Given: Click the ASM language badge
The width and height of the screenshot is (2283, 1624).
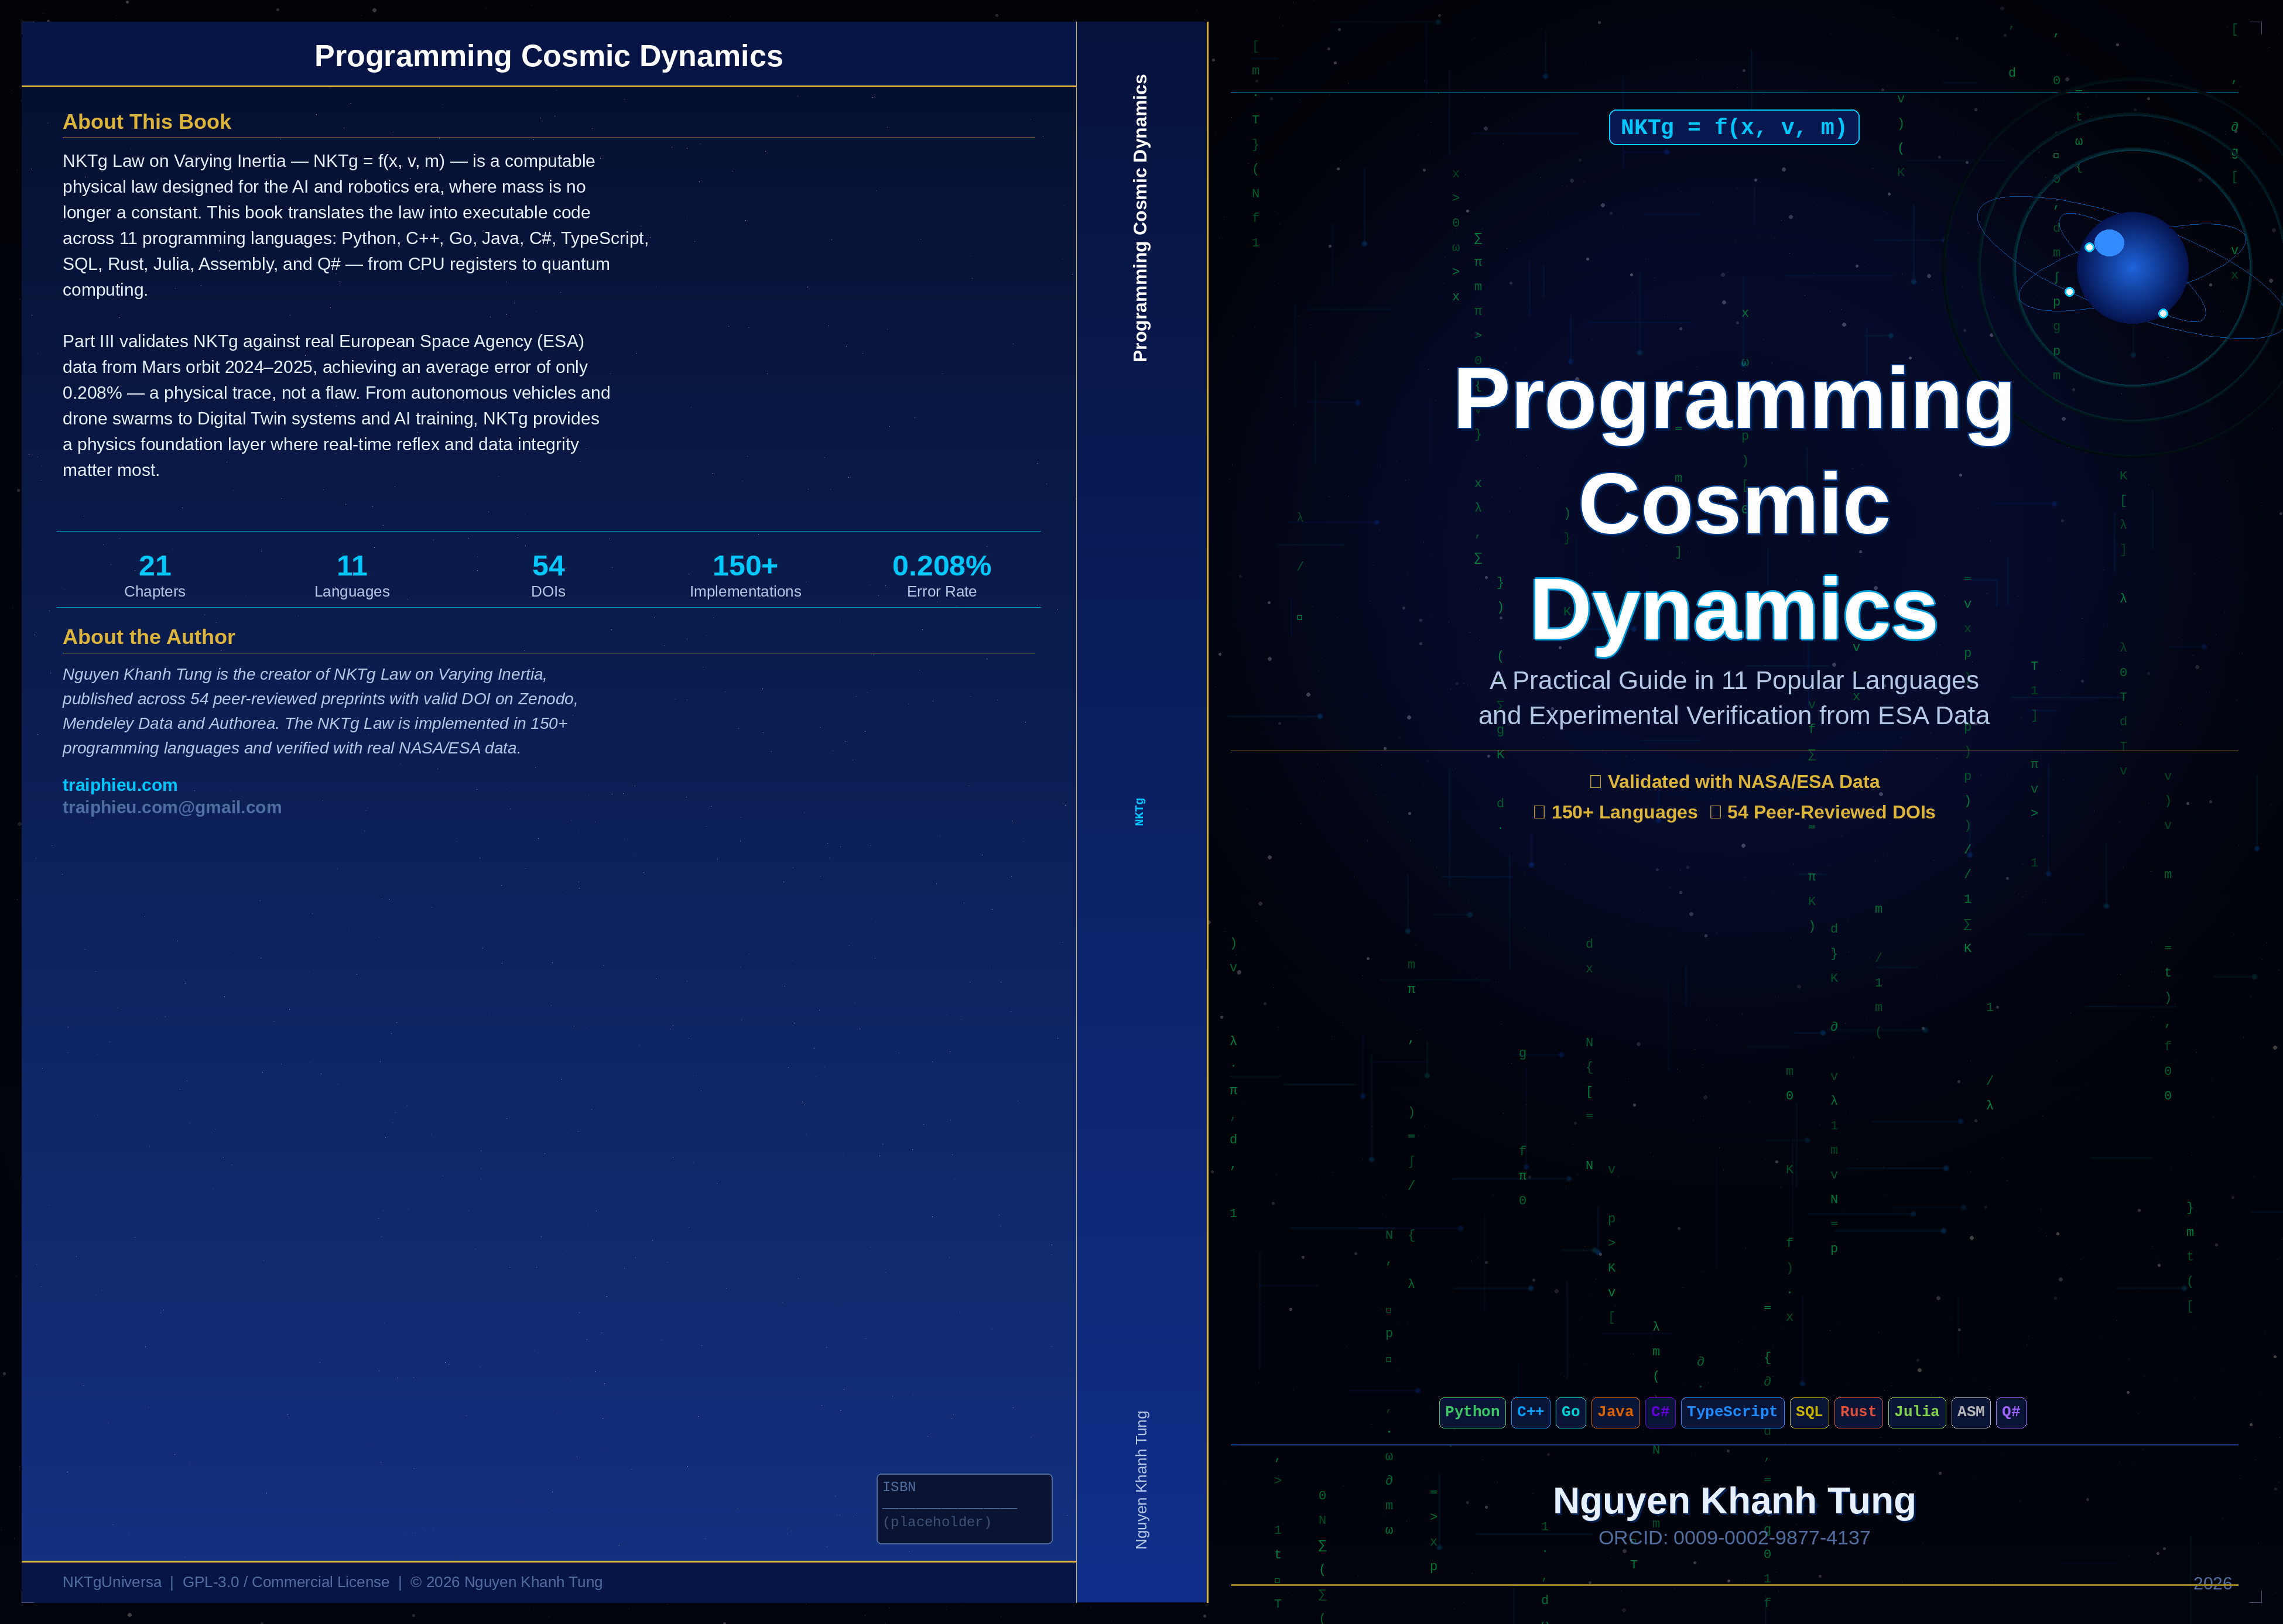Looking at the screenshot, I should pos(1970,1412).
